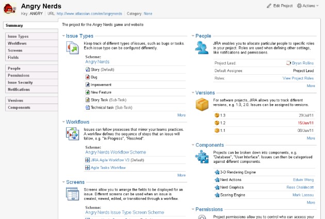The height and width of the screenshot is (219, 325).
Task: Click the Improvement issue type icon
Action: click(x=88, y=85)
